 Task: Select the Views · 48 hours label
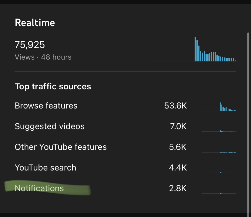coord(43,57)
